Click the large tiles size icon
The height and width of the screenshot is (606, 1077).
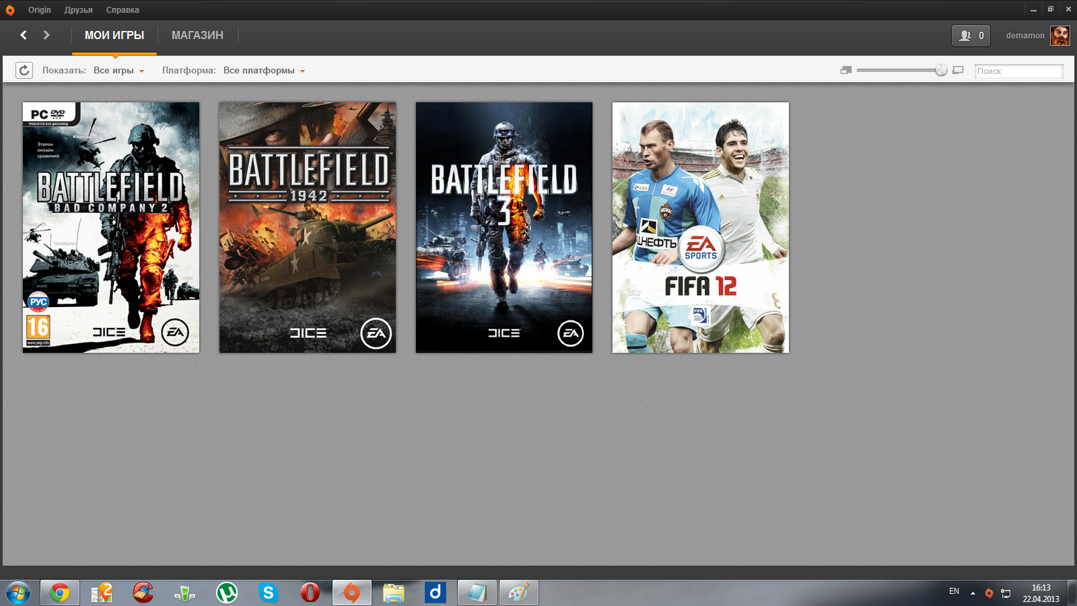958,70
